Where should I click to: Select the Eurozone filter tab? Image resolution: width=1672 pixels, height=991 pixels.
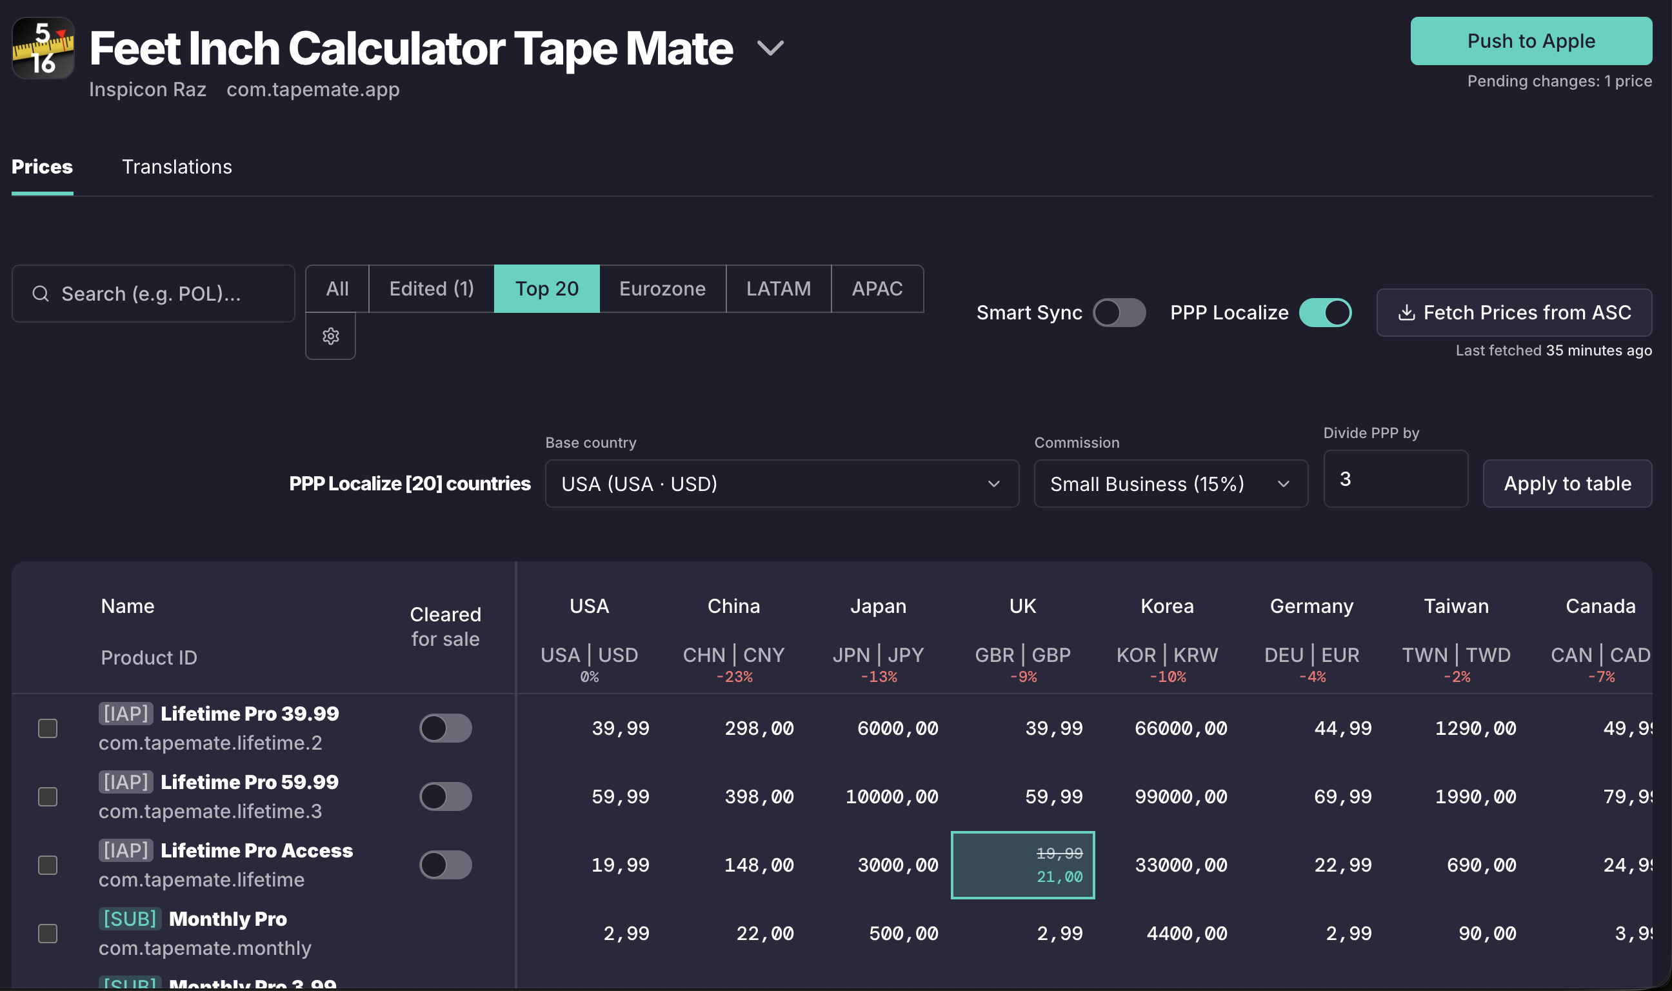[662, 288]
